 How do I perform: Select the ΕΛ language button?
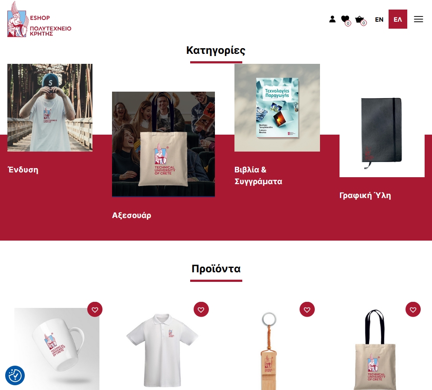point(398,19)
